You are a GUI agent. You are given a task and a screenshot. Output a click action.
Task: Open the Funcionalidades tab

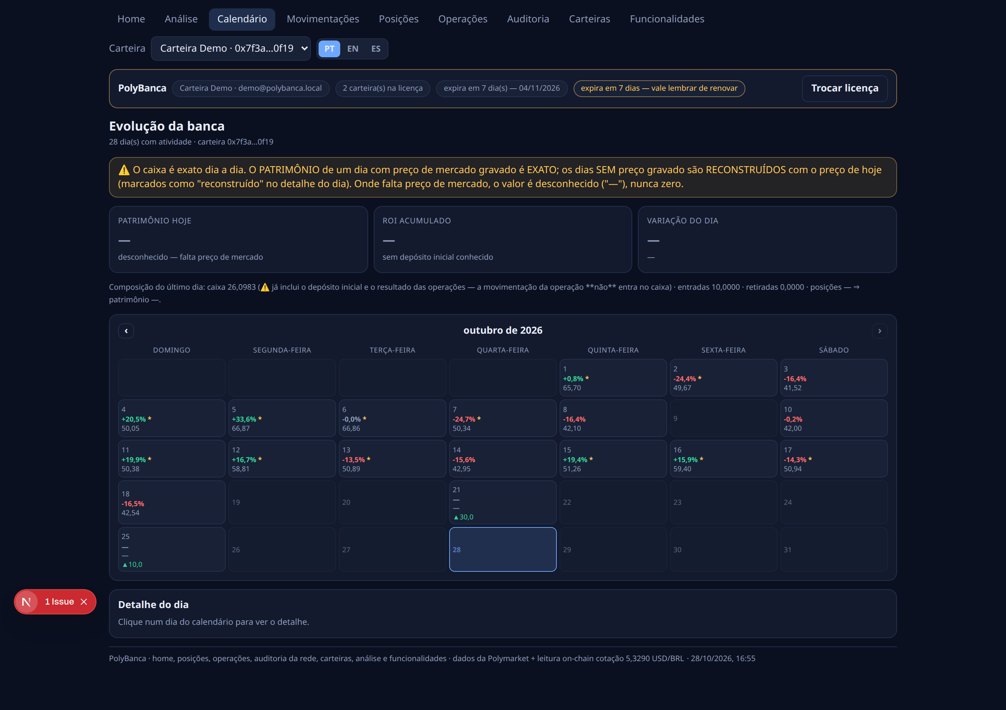click(667, 19)
